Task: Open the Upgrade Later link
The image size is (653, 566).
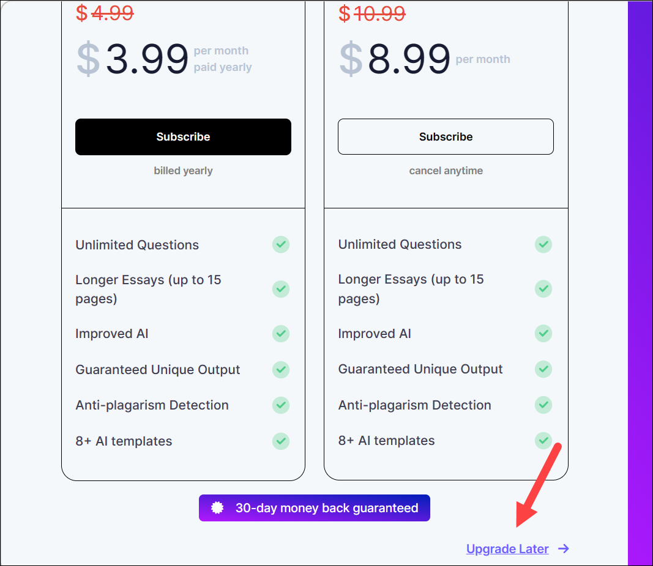Action: 507,548
